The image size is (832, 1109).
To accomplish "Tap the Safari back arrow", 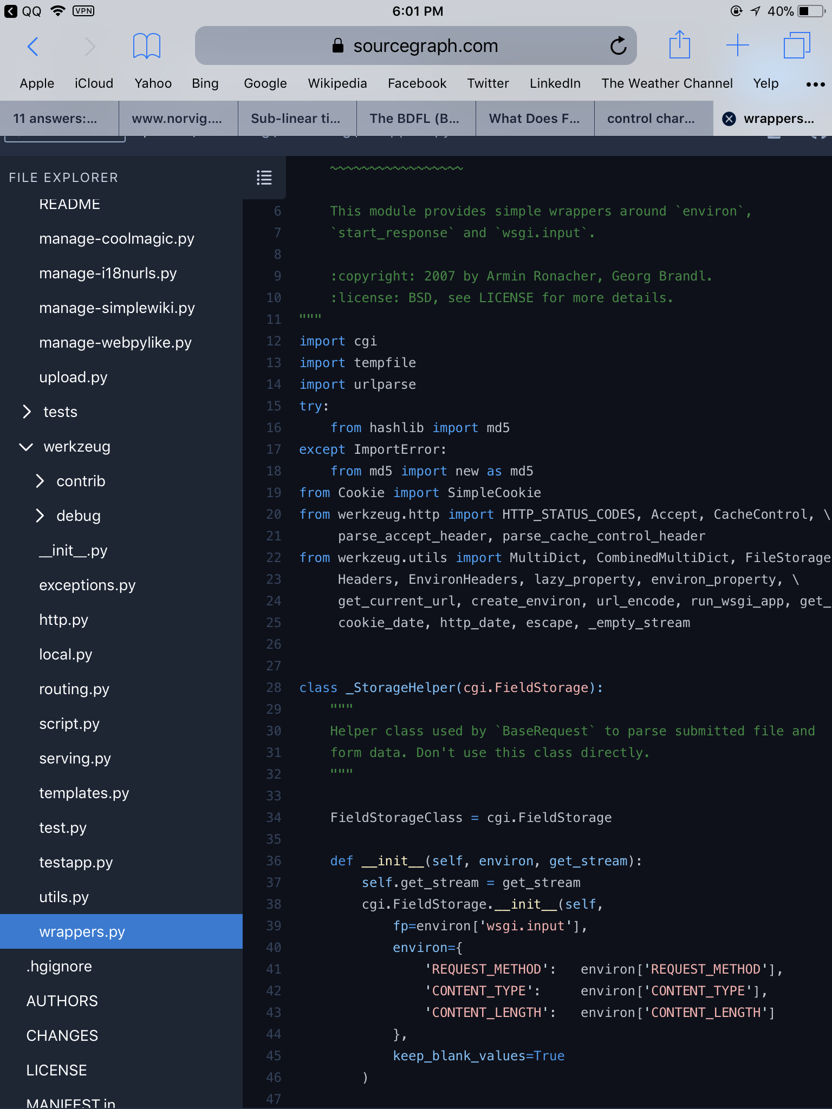I will point(33,46).
